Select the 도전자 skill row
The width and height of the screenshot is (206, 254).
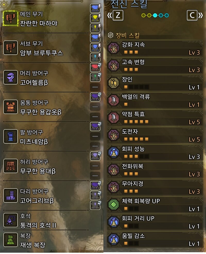[x=155, y=135]
